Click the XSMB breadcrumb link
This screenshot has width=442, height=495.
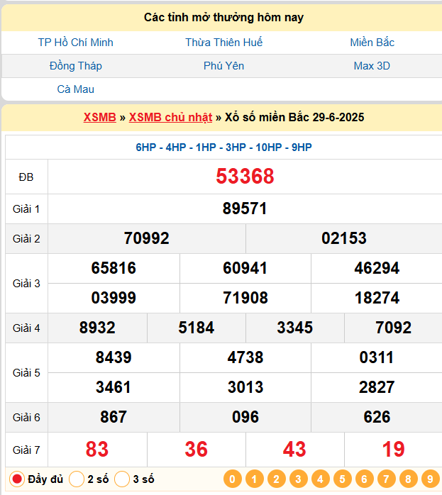point(100,117)
